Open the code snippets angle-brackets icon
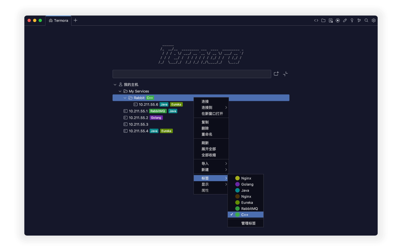Image resolution: width=402 pixels, height=251 pixels. (316, 20)
